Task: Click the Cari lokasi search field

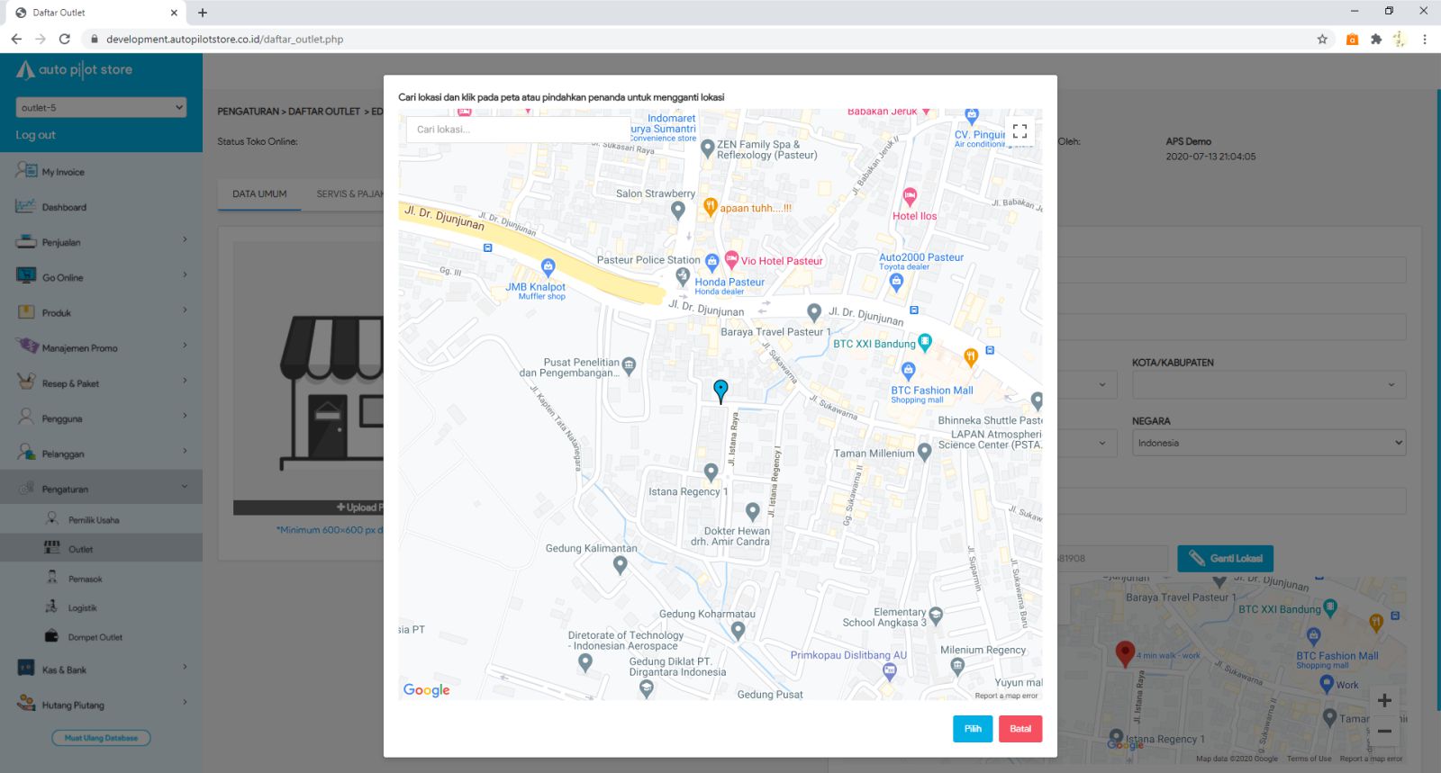Action: pyautogui.click(x=518, y=130)
